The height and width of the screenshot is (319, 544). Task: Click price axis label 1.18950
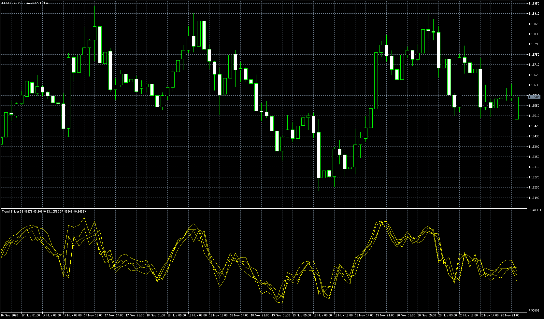(x=534, y=3)
